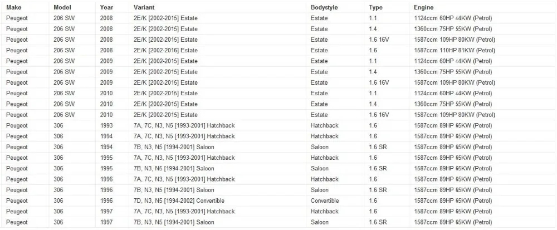Click the Convertible bodystyle cell
Image resolution: width=557 pixels, height=230 pixels.
(x=335, y=200)
